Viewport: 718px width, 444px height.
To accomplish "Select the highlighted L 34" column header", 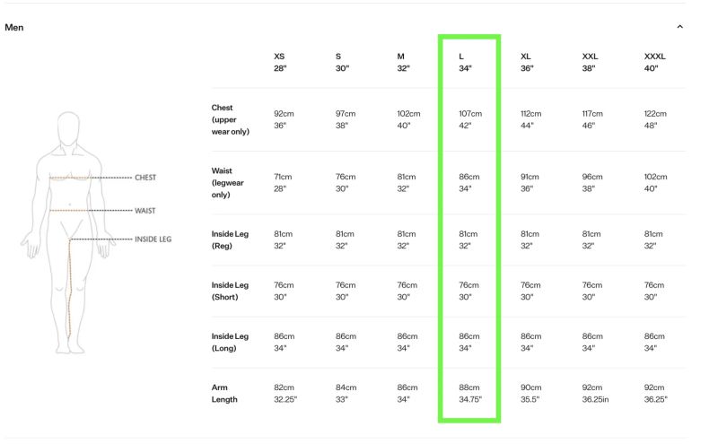I will click(465, 63).
